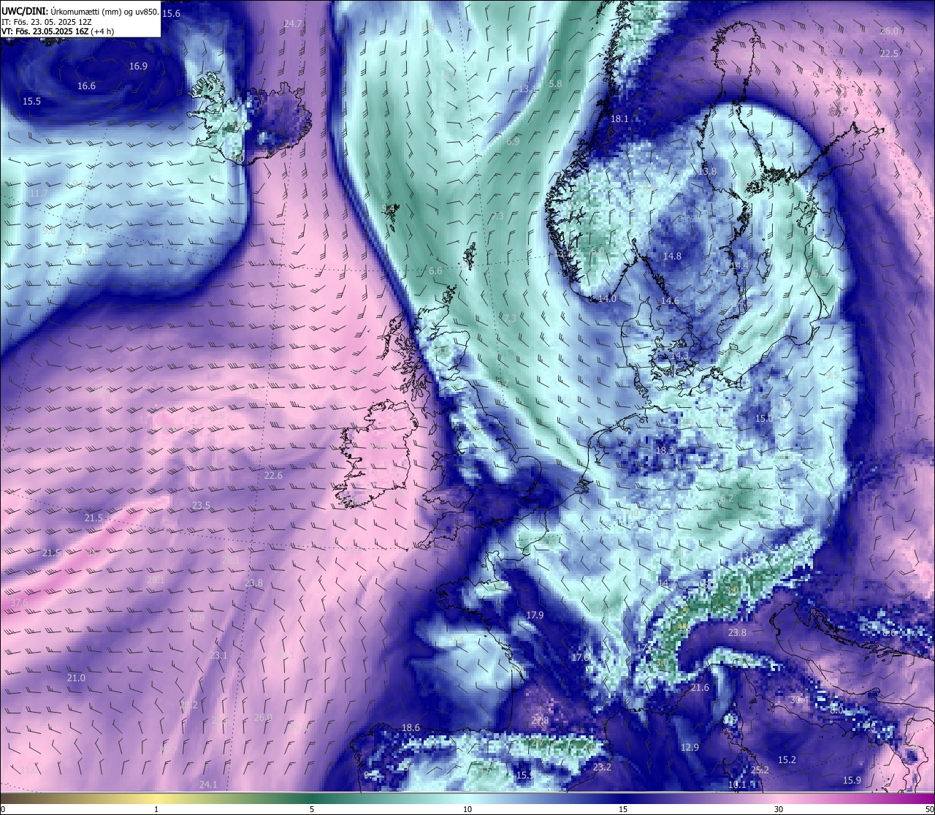Image resolution: width=935 pixels, height=815 pixels.
Task: Click the map value 23.1 over the Atlantic
Action: coord(218,656)
